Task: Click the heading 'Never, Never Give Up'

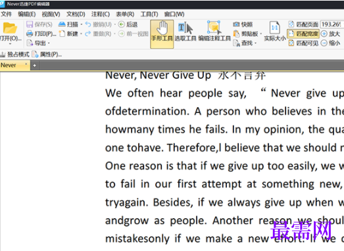Action: point(158,76)
